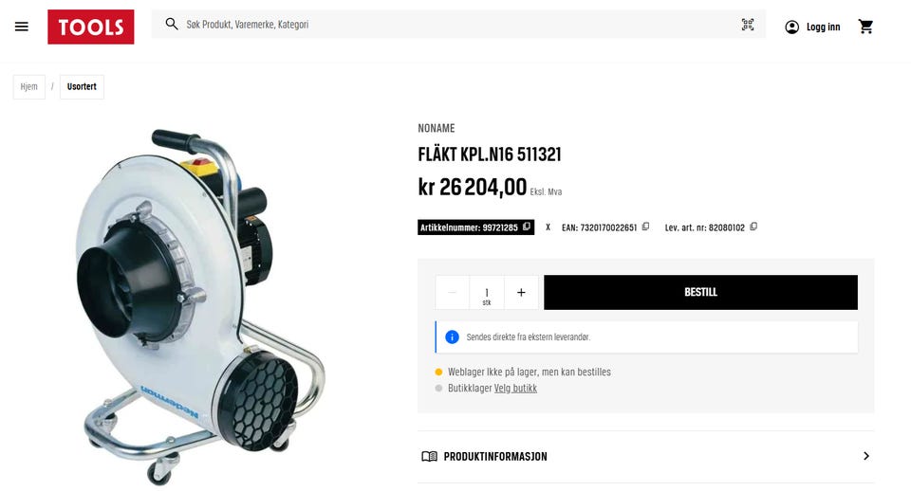Viewport: 911px width, 491px height.
Task: Copy the Artikkelnummer 99721285
Action: [527, 227]
